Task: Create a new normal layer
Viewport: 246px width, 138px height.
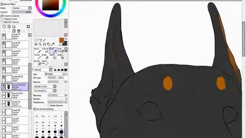Action: coord(4,26)
